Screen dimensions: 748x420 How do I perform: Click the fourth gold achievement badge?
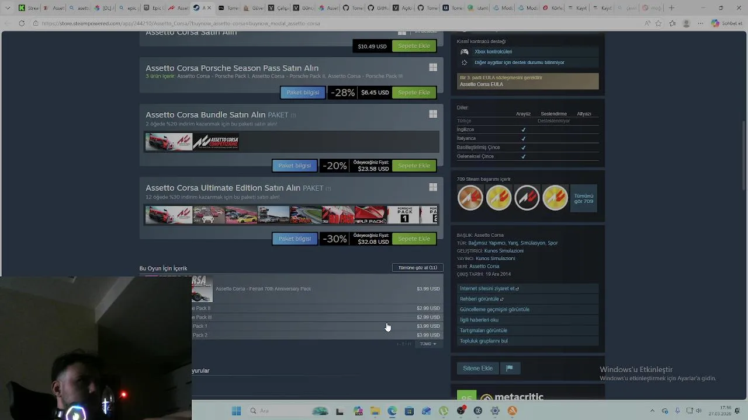(555, 198)
